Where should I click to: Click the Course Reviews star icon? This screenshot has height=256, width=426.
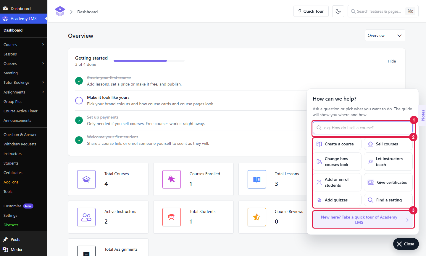pyautogui.click(x=257, y=217)
